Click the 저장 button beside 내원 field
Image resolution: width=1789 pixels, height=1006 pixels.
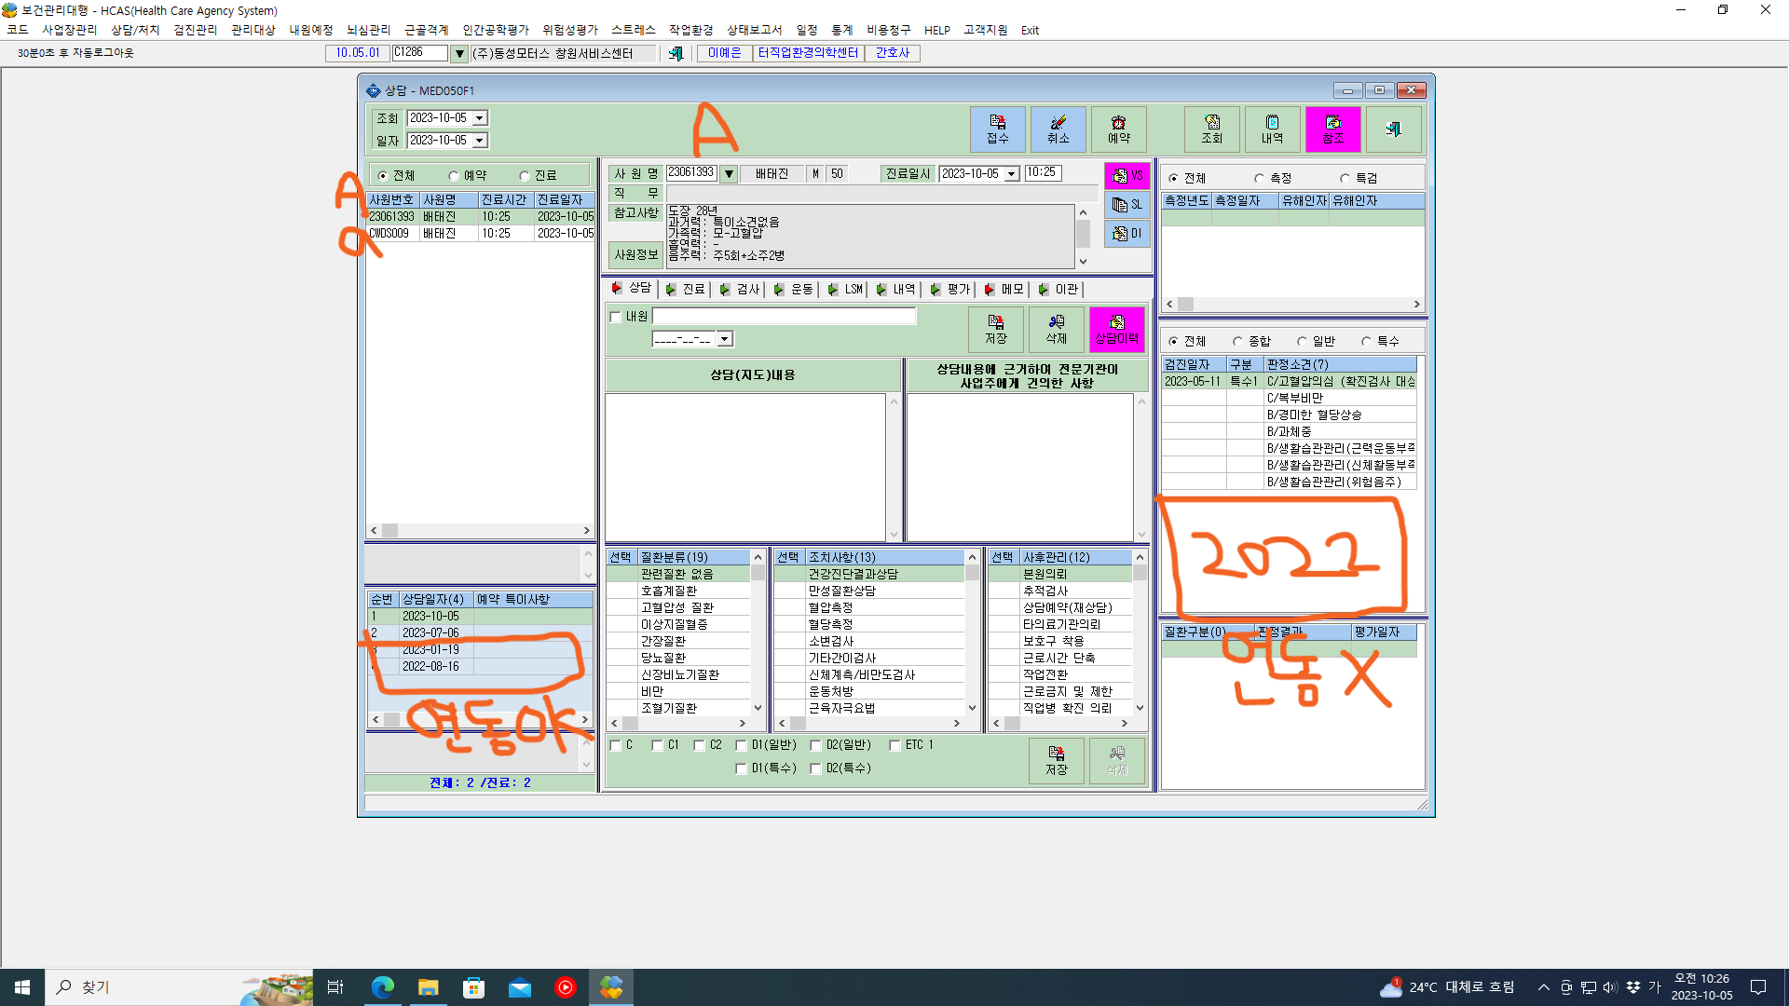coord(995,330)
